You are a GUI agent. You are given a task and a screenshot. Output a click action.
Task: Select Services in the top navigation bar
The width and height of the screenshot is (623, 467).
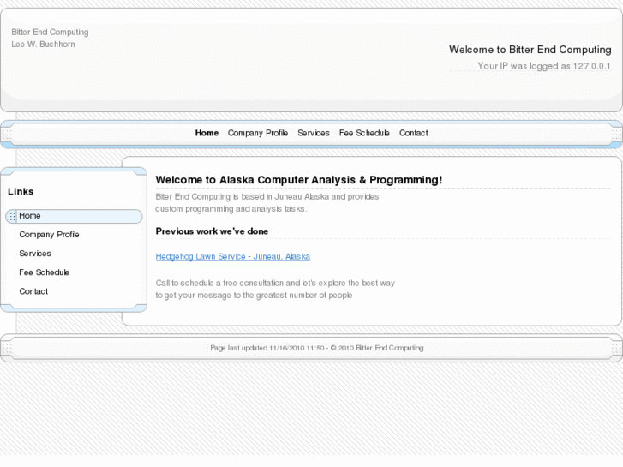coord(314,133)
